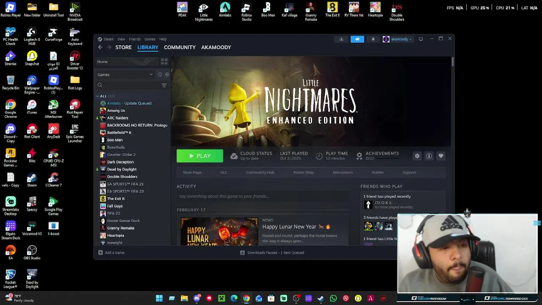Open Chrome in the taskbar
Screen dimensions: 542x305
tap(246, 298)
